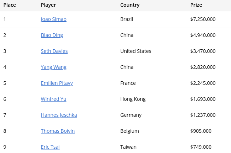
Task: Select the $1,237,000 prize amount
Action: [203, 115]
